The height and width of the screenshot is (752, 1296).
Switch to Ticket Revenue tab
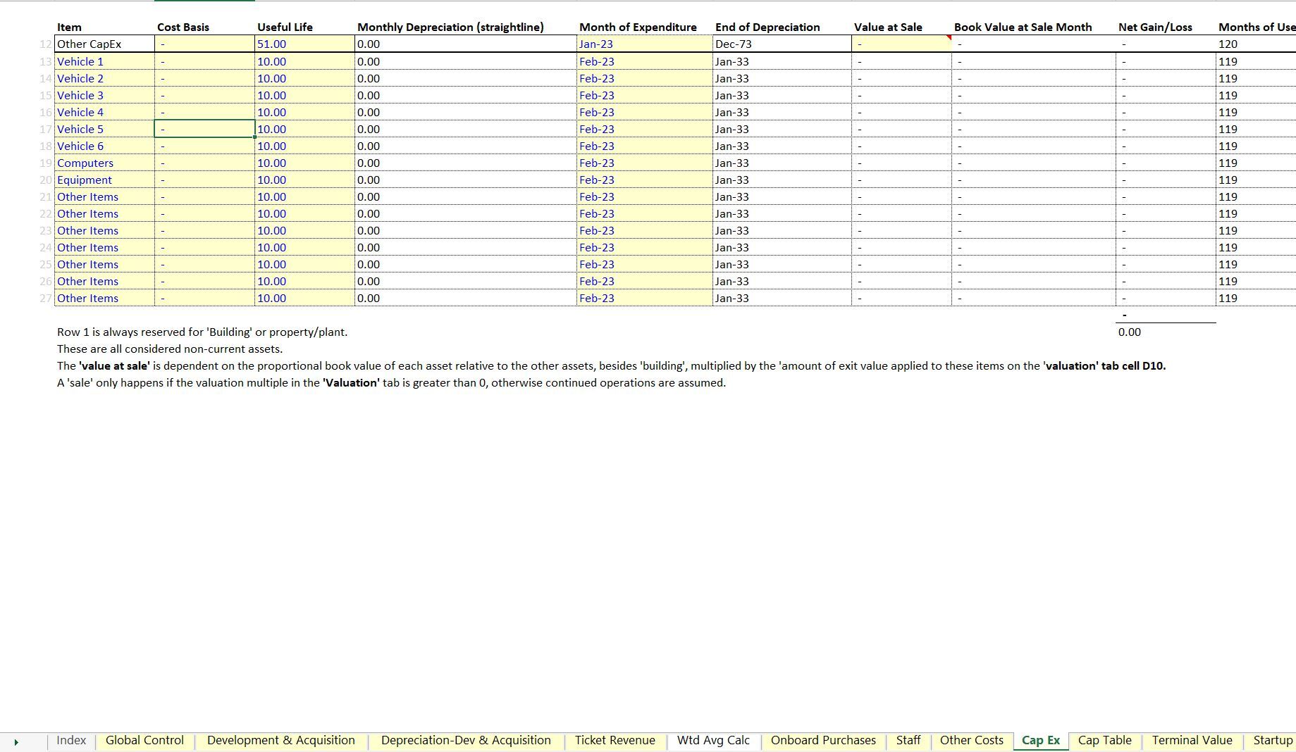coord(615,741)
